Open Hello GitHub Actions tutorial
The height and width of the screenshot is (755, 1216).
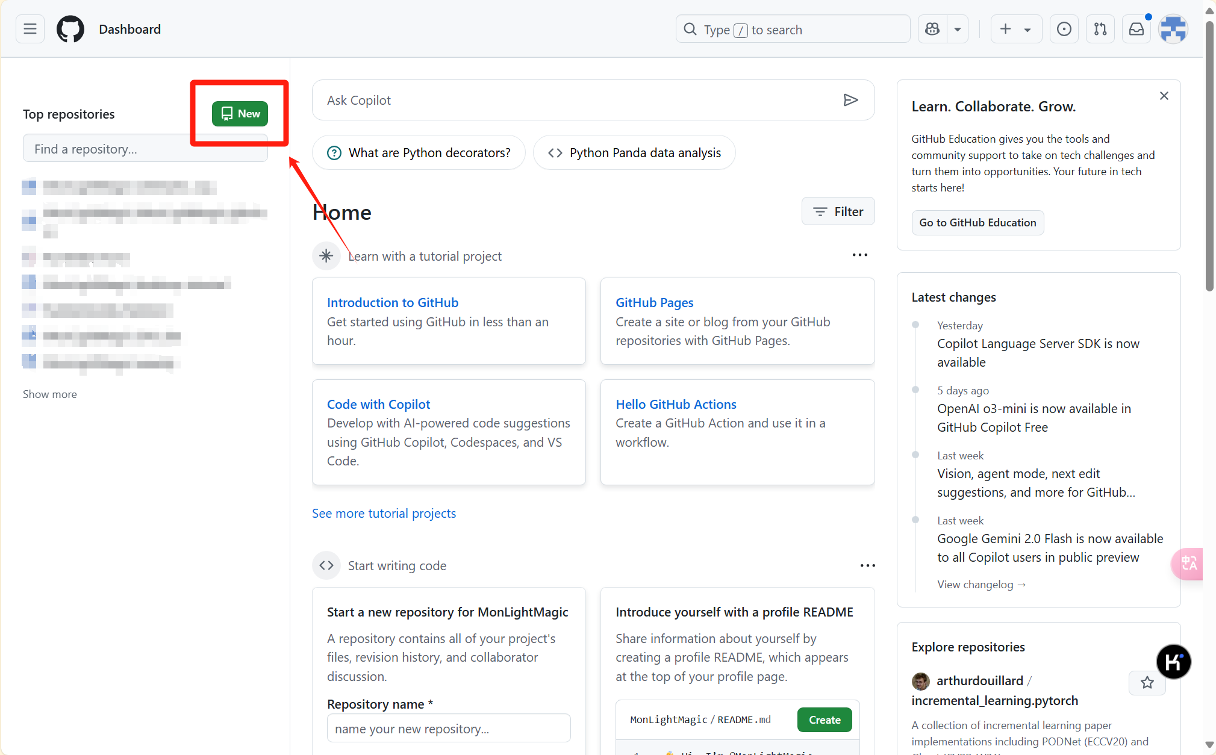676,404
